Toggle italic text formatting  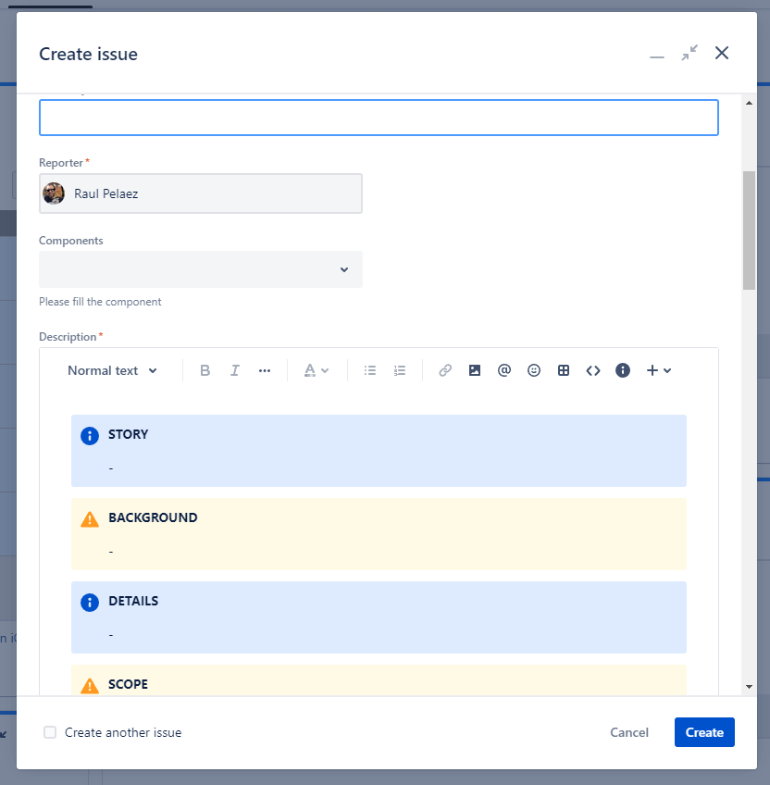235,370
